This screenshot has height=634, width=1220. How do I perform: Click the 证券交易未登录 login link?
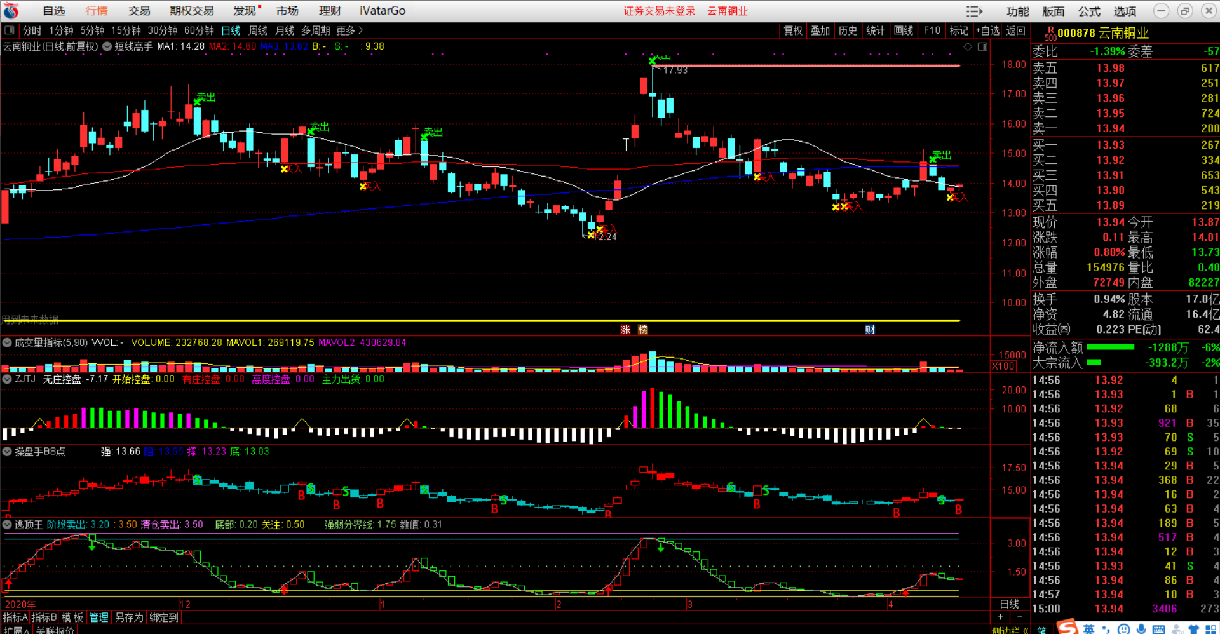coord(660,11)
